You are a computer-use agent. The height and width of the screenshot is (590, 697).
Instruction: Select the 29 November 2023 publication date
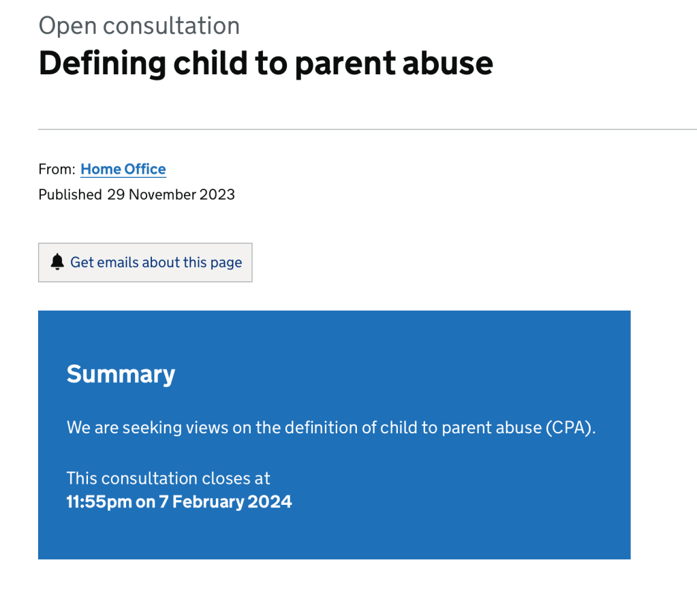pyautogui.click(x=171, y=195)
